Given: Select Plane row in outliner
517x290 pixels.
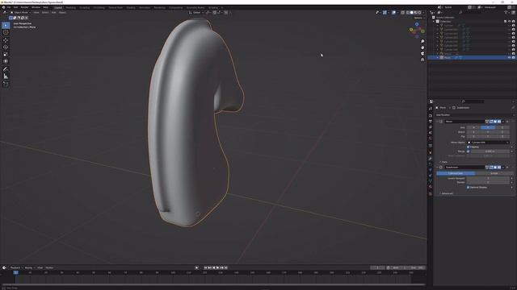Looking at the screenshot, I should 472,57.
